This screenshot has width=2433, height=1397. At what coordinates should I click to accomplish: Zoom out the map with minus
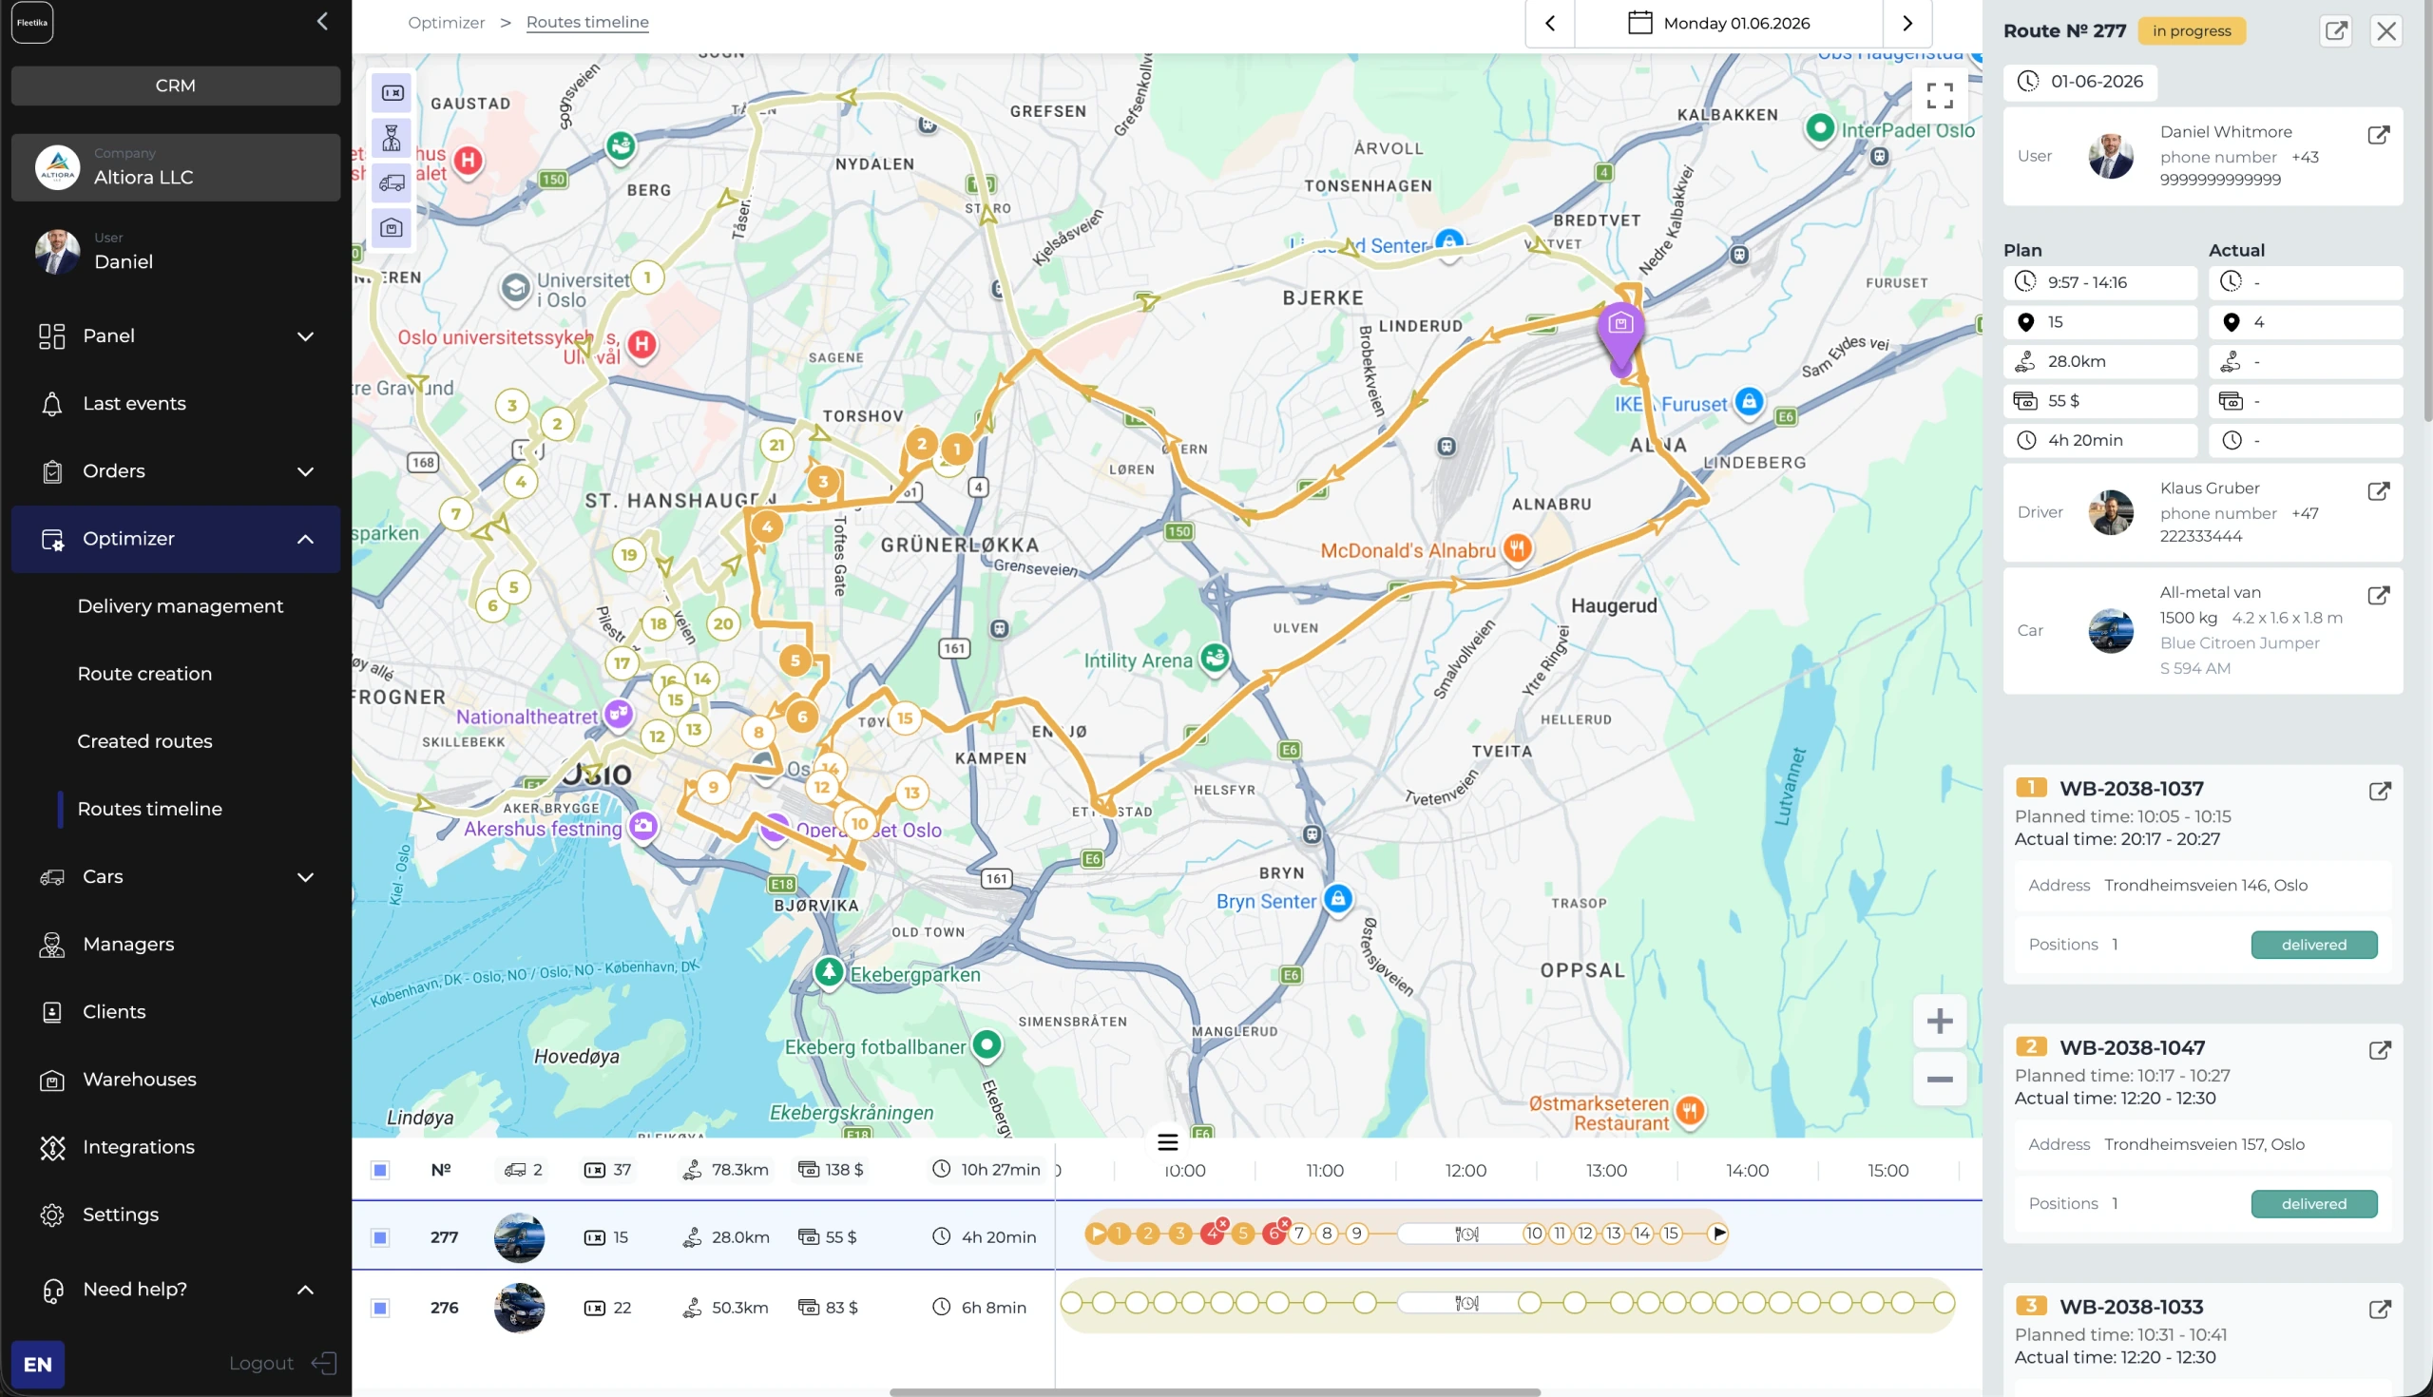coord(1940,1080)
